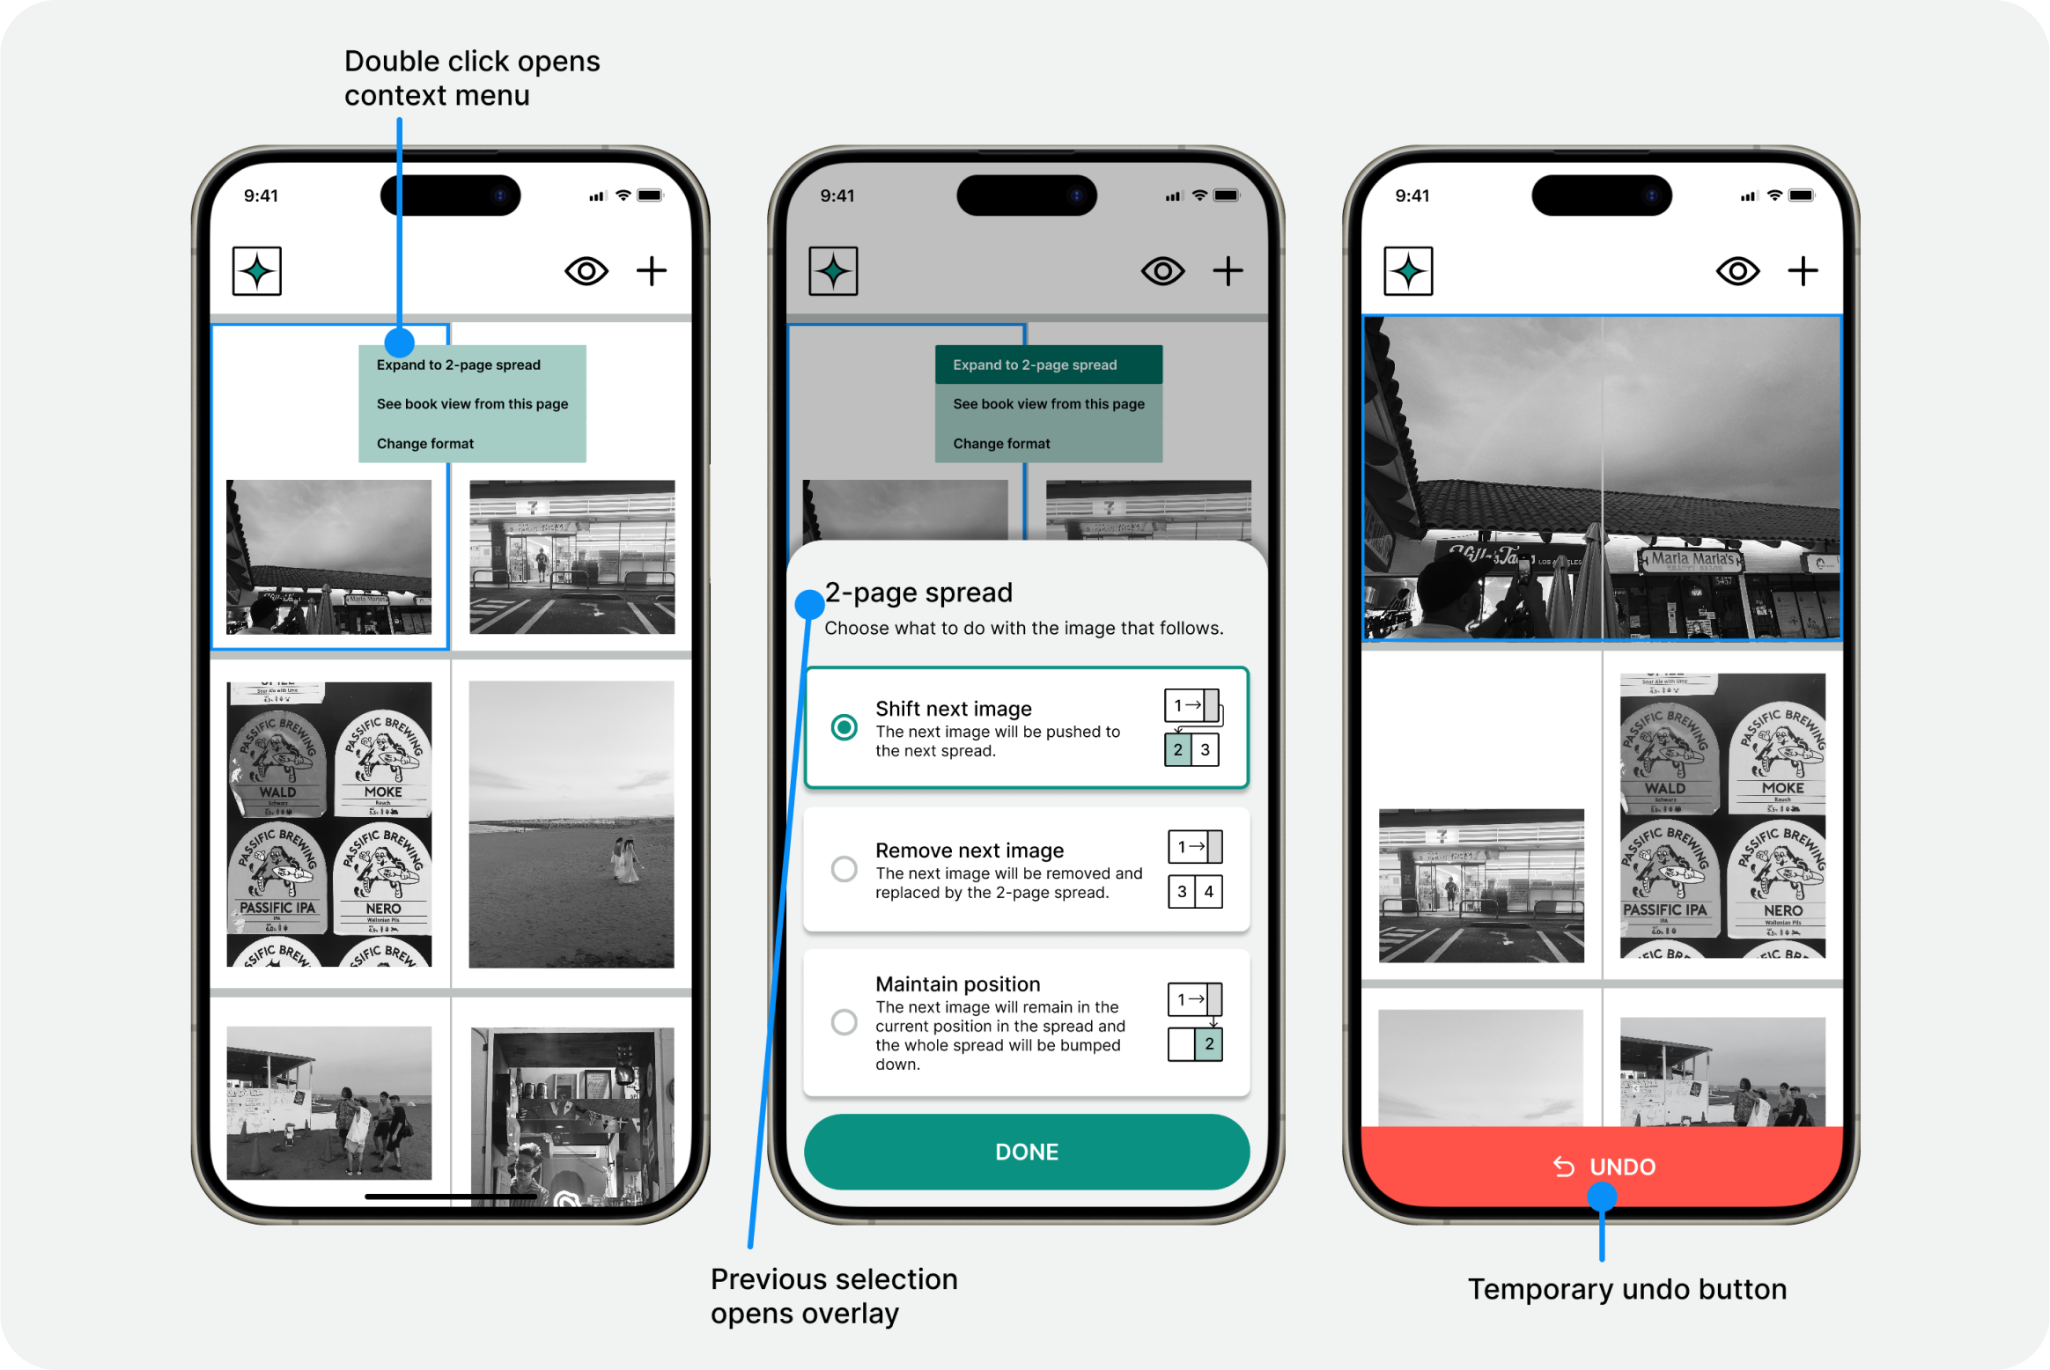Click the sparkle/AI icon in top left
The width and height of the screenshot is (2050, 1370).
[257, 270]
